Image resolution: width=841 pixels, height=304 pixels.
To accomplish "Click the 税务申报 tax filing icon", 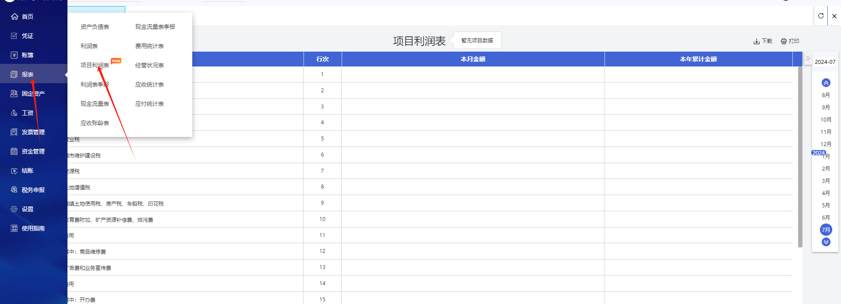I will [14, 190].
